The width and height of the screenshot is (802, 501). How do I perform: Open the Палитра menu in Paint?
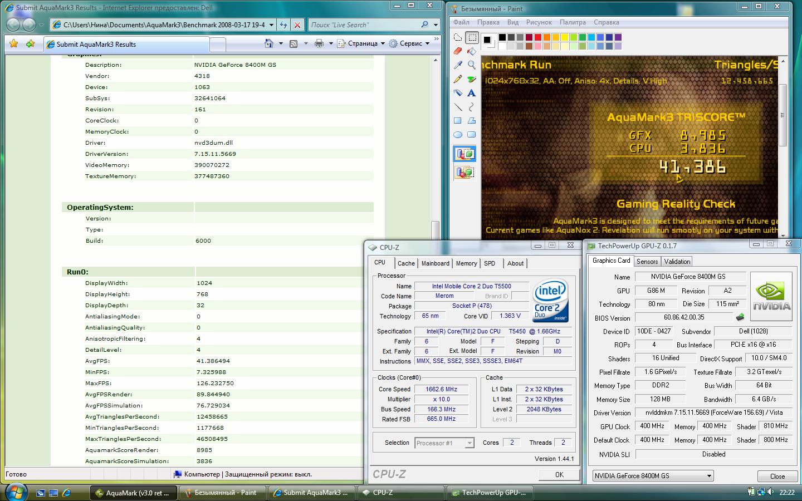tap(573, 22)
